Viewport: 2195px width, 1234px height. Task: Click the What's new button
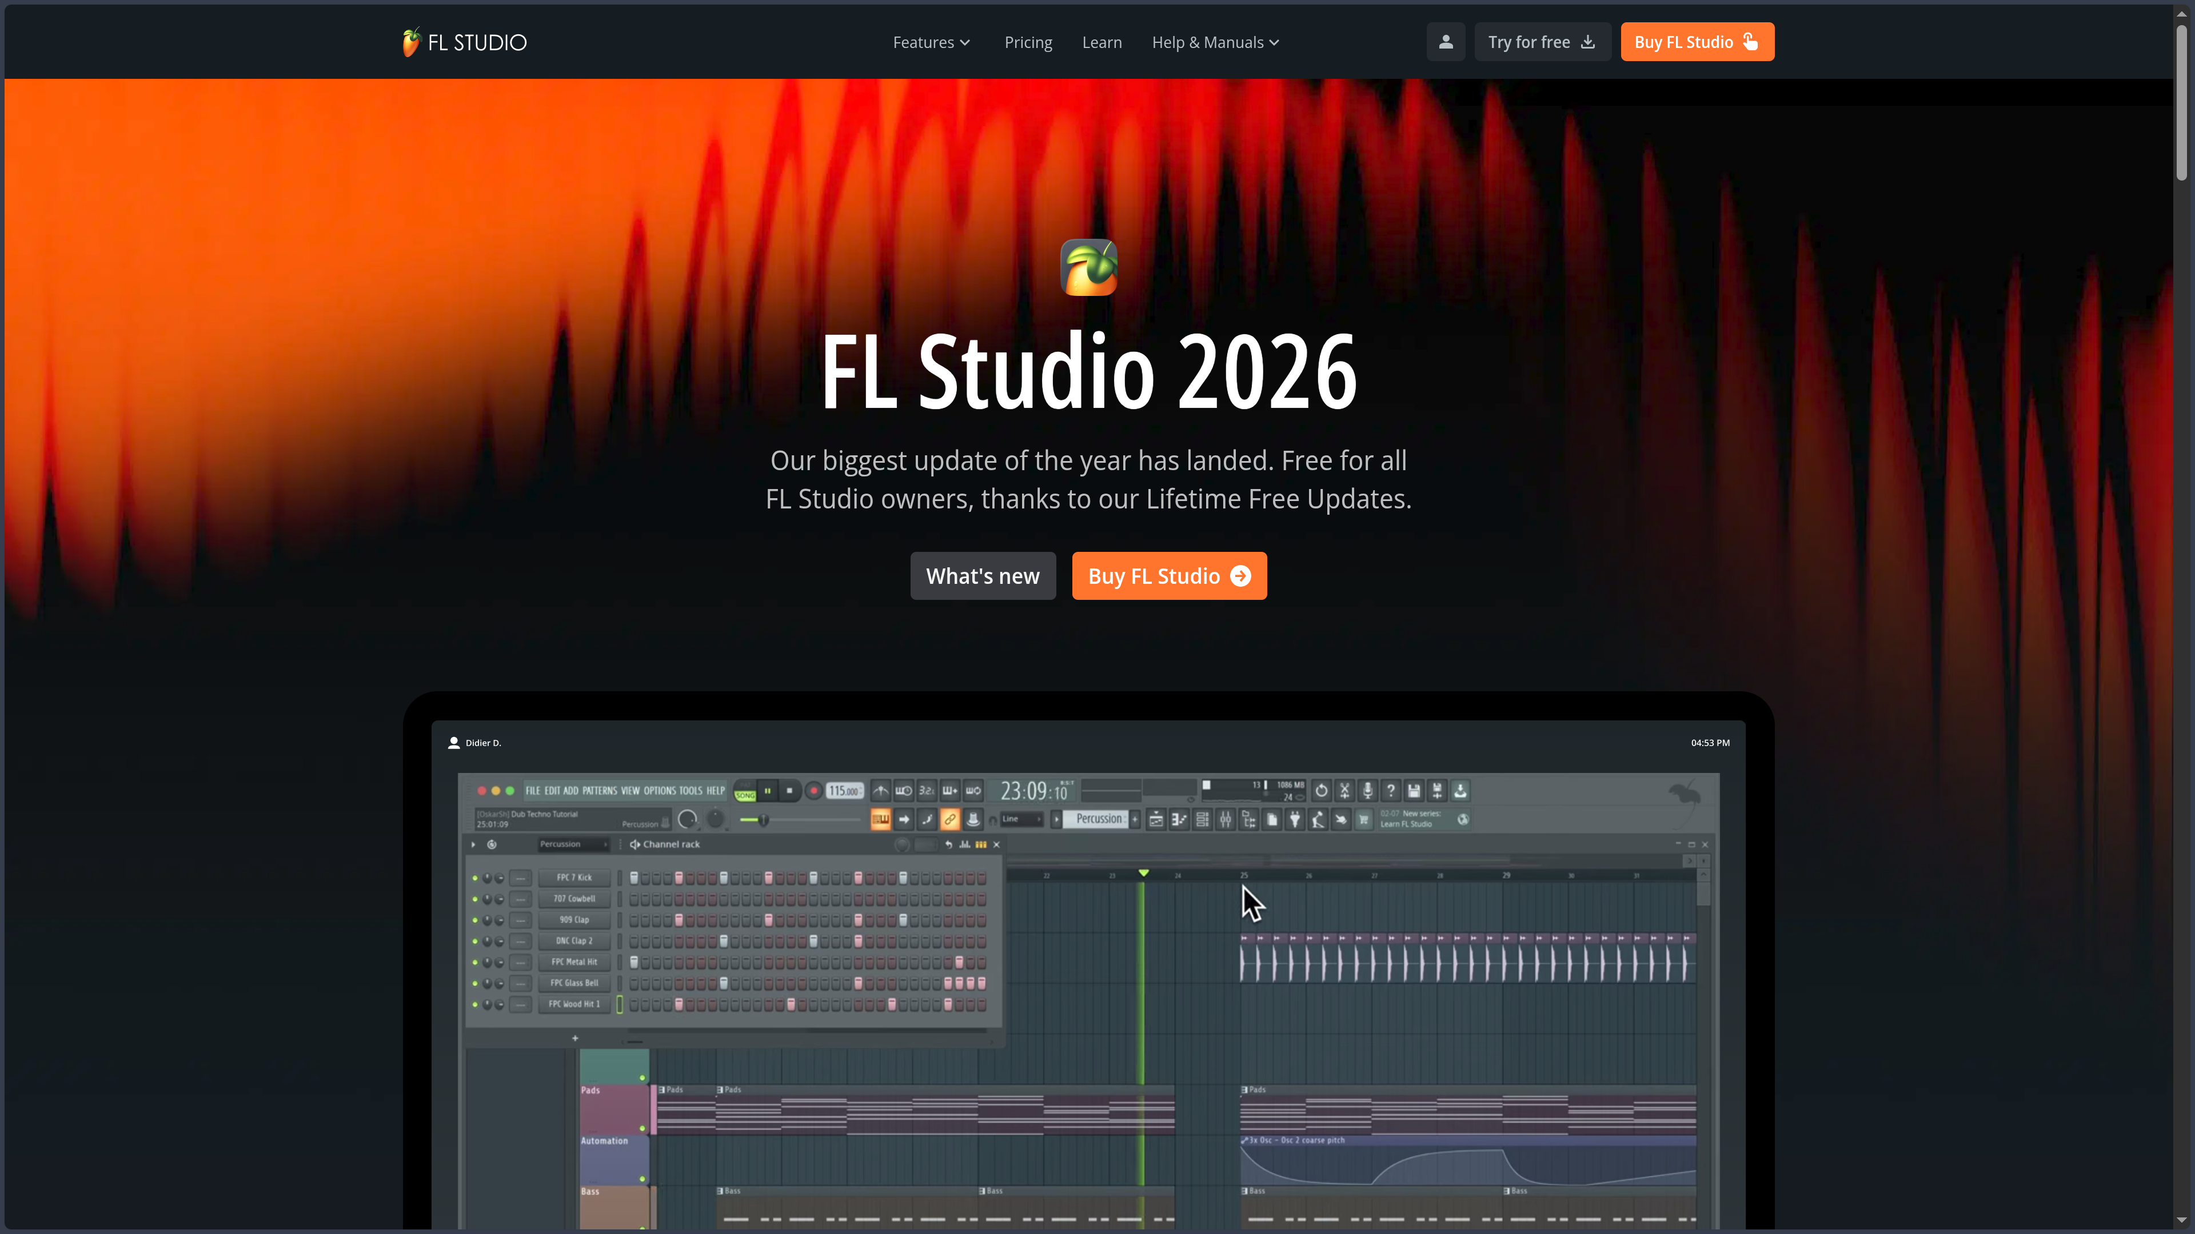(x=983, y=576)
